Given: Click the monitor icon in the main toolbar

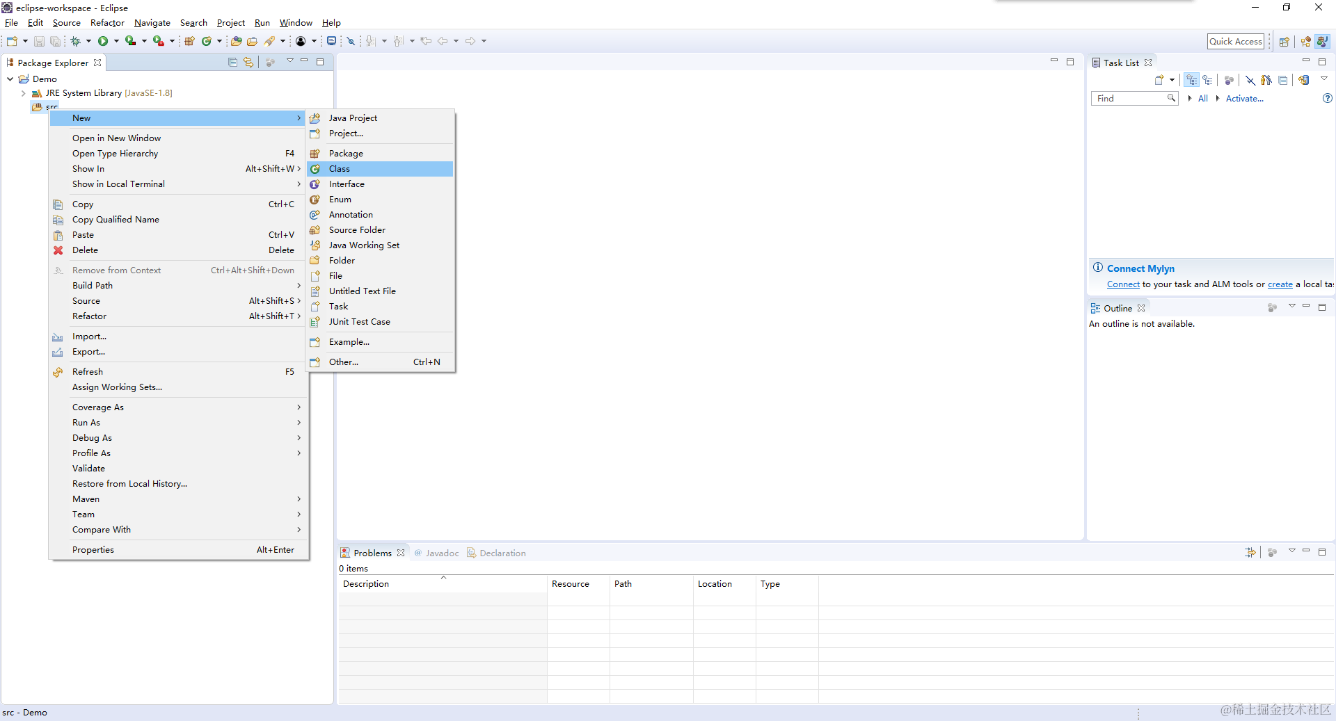Looking at the screenshot, I should (x=332, y=41).
